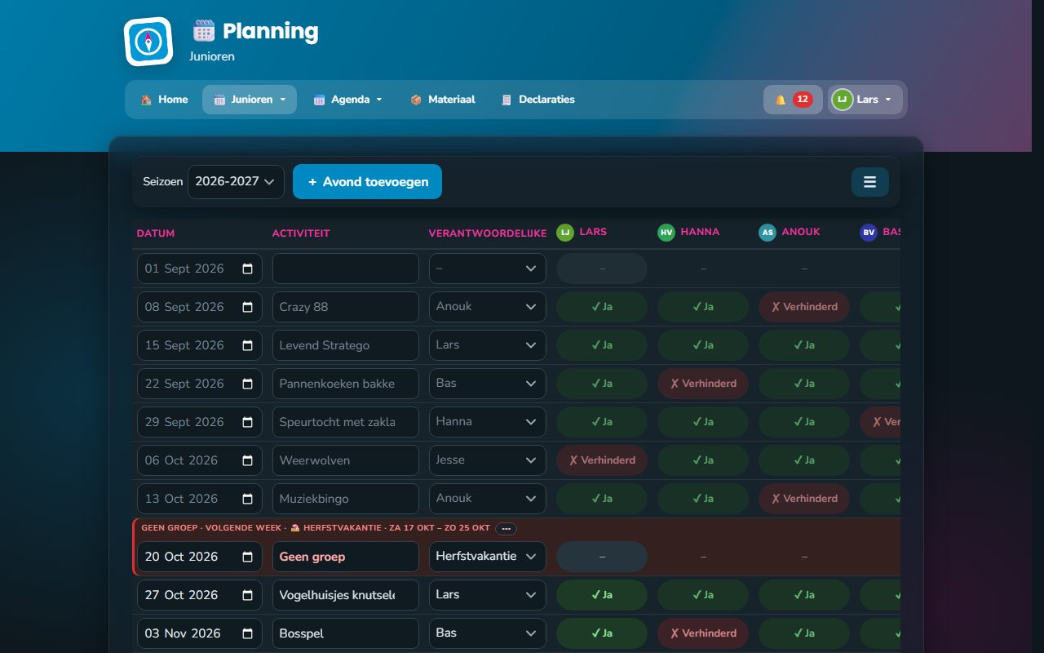Open Herfstvakantie dropdown in Geen groep row
The height and width of the screenshot is (653, 1044).
pyautogui.click(x=488, y=557)
